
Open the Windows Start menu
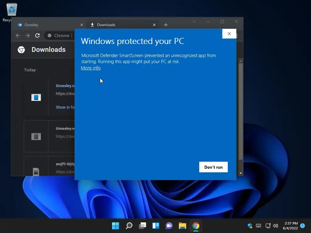click(115, 226)
